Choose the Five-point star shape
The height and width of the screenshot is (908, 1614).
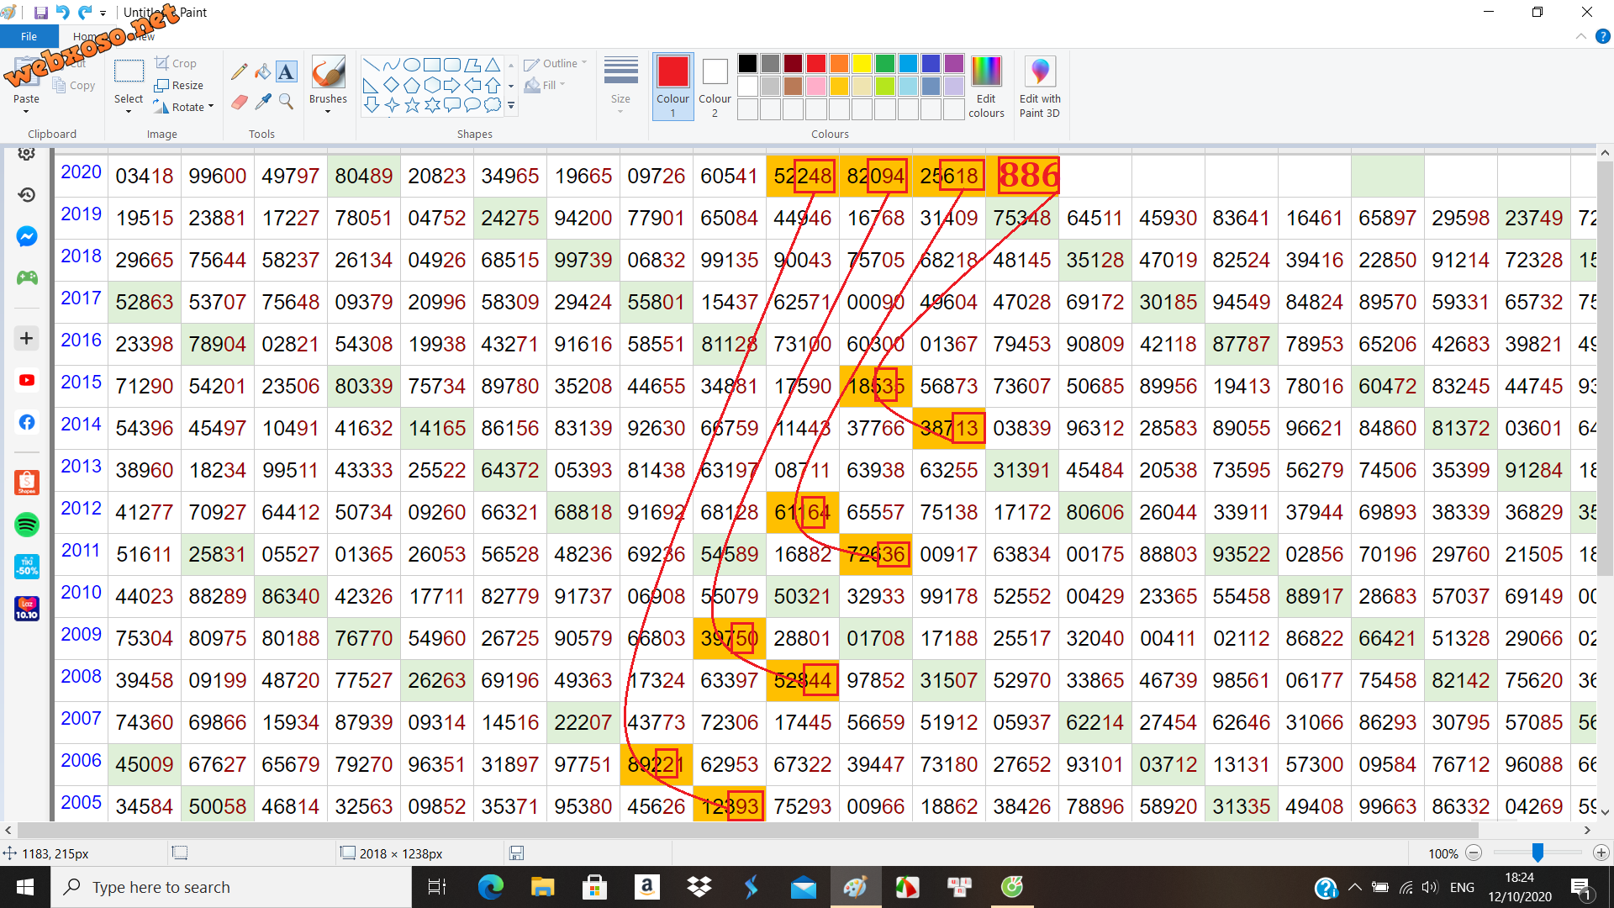[x=412, y=105]
